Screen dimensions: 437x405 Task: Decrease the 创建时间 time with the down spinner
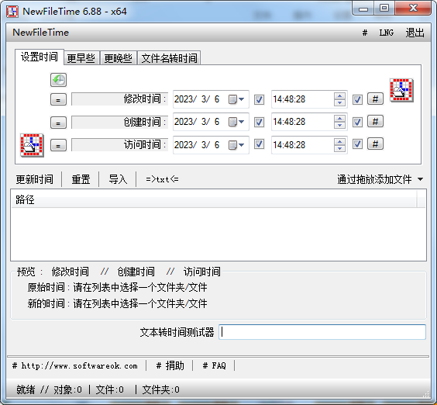point(339,126)
